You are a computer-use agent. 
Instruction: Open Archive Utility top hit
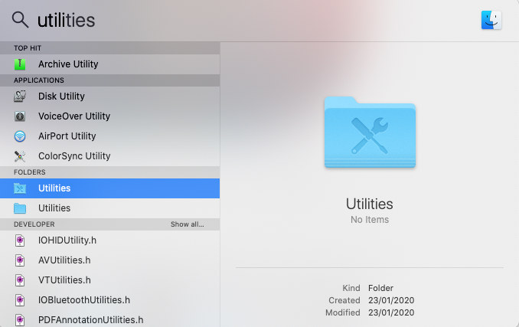coord(68,64)
